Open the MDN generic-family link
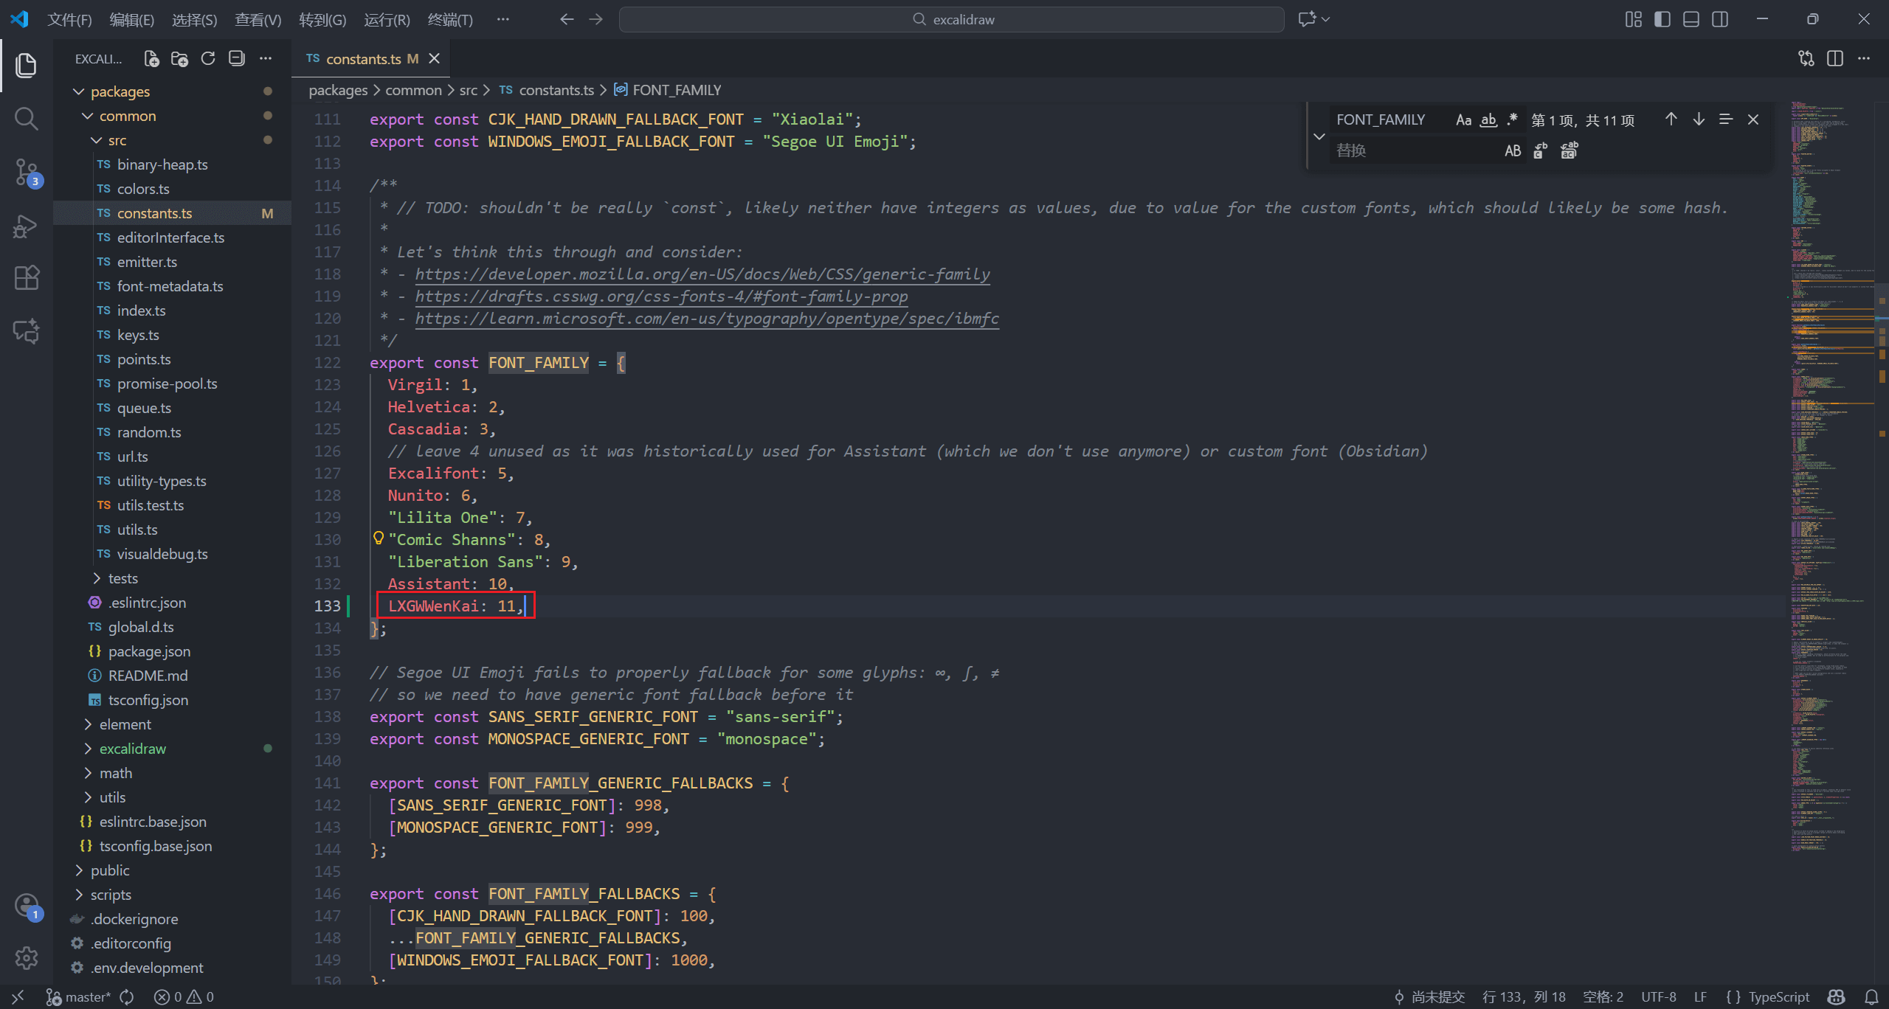This screenshot has height=1009, width=1889. coord(702,274)
